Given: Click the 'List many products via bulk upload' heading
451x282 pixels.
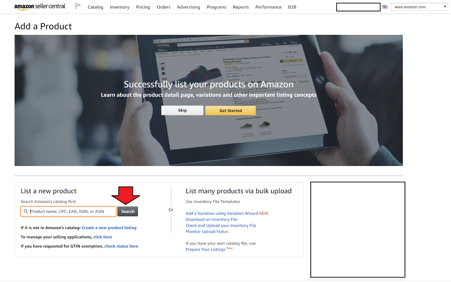Looking at the screenshot, I should click(x=238, y=191).
